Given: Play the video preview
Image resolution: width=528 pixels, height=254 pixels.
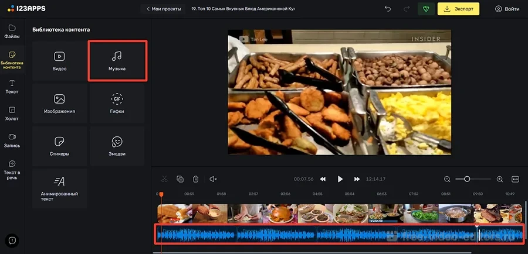Looking at the screenshot, I should [x=340, y=179].
